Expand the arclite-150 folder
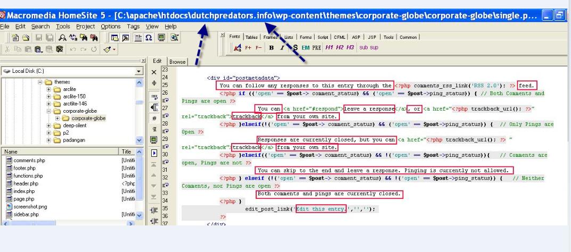Image resolution: width=571 pixels, height=252 pixels. (49, 96)
